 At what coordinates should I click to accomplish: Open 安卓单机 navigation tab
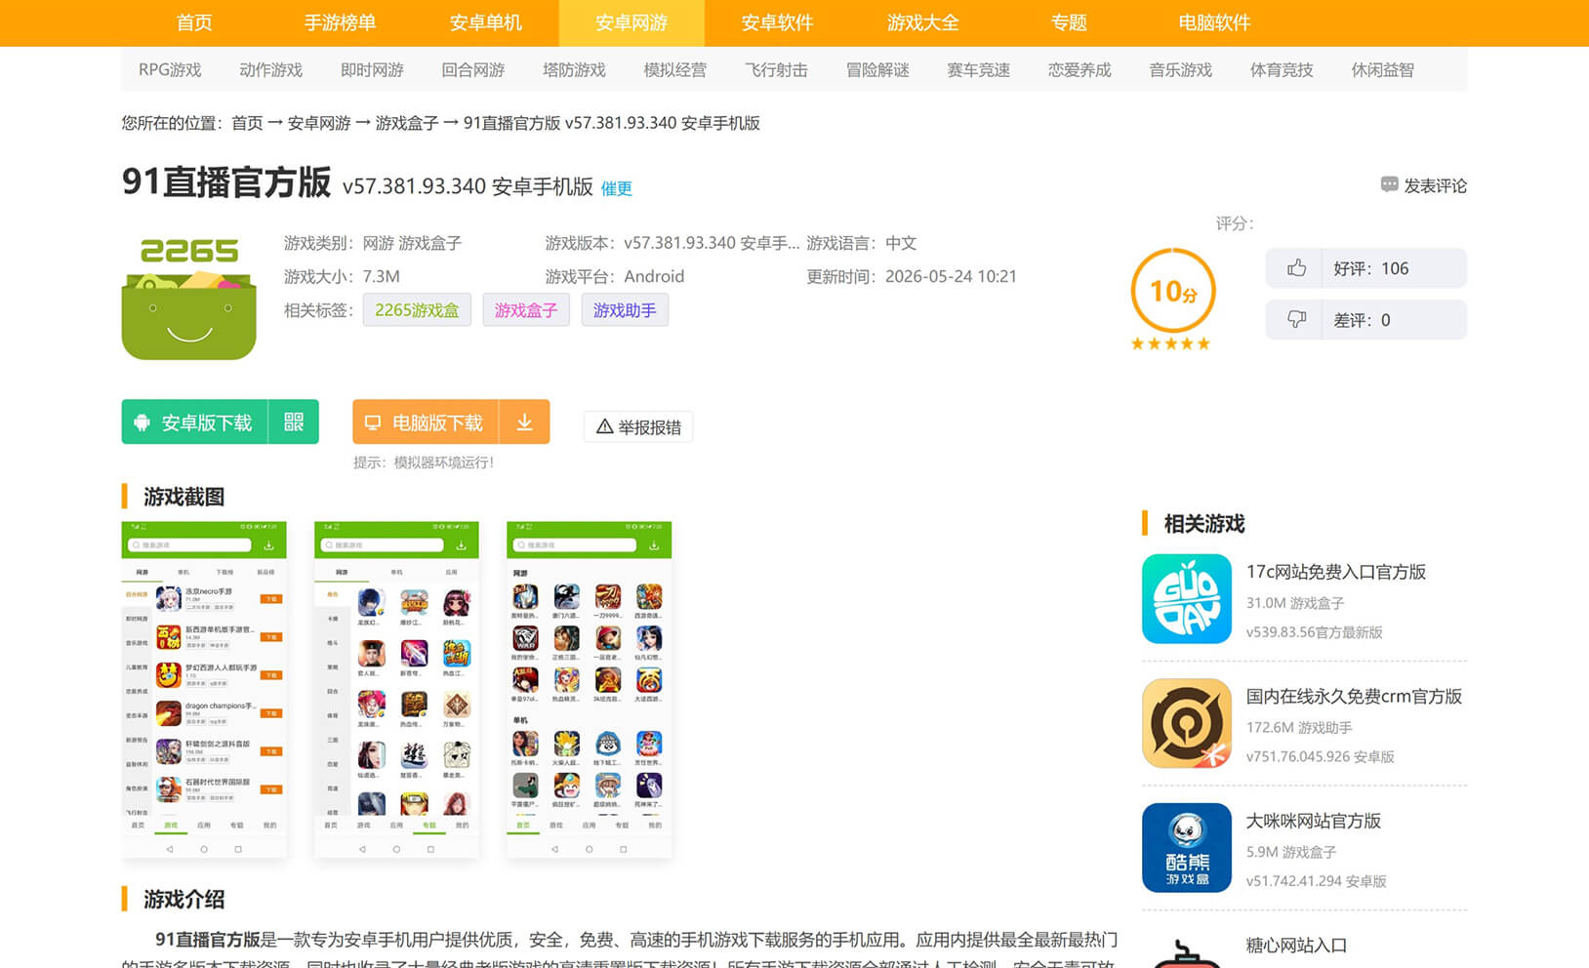485,22
